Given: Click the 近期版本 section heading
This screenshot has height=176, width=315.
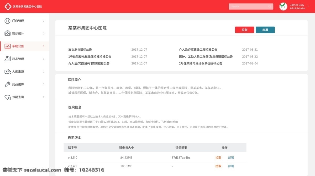Looking at the screenshot, I should (75, 138).
